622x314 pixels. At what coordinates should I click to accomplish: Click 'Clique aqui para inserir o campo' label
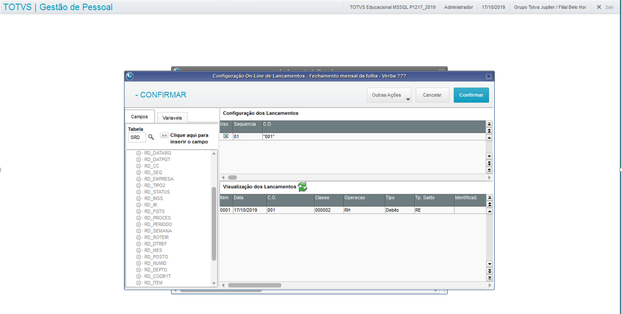click(x=189, y=138)
